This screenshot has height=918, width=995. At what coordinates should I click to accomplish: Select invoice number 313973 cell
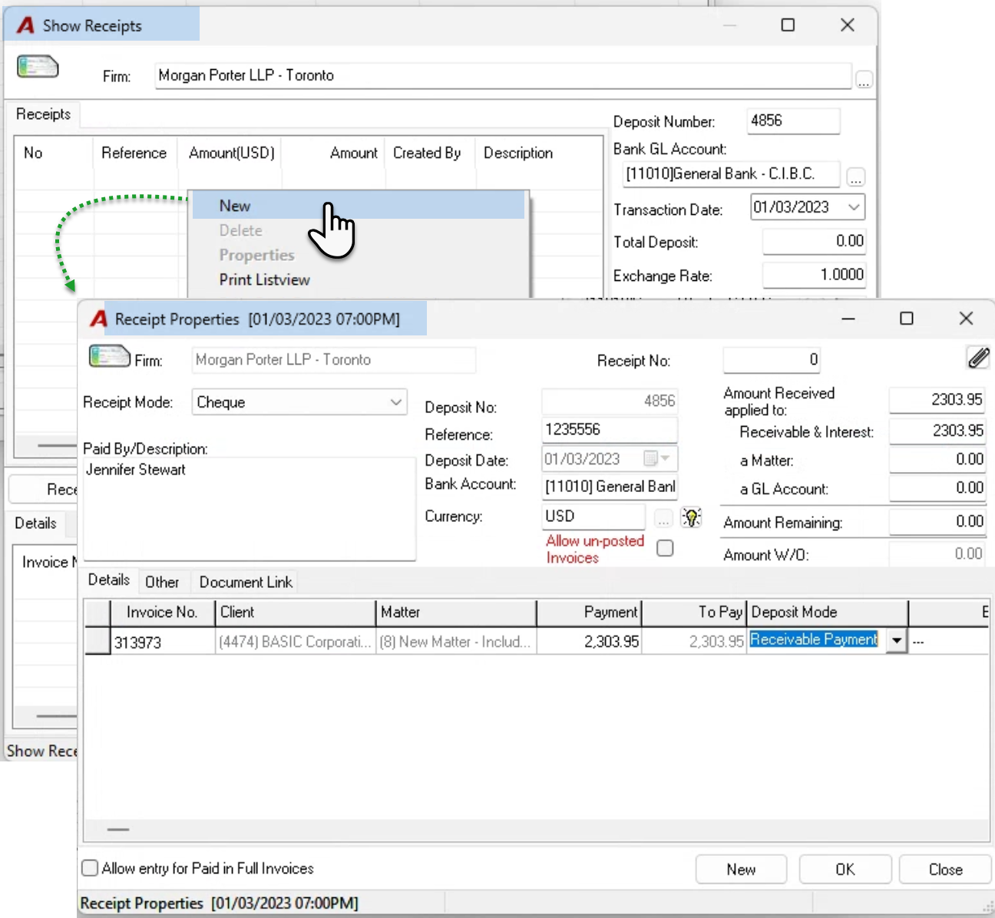[163, 642]
